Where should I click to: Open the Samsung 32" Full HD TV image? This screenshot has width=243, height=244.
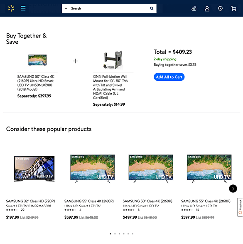pos(34,169)
